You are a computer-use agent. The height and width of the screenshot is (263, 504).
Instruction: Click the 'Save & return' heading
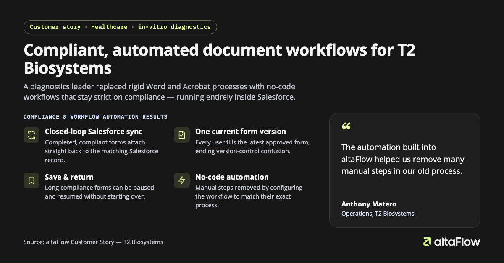coord(69,177)
